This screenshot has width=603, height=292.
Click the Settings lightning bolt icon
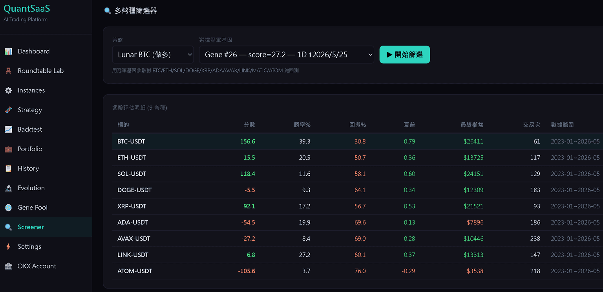(x=8, y=247)
